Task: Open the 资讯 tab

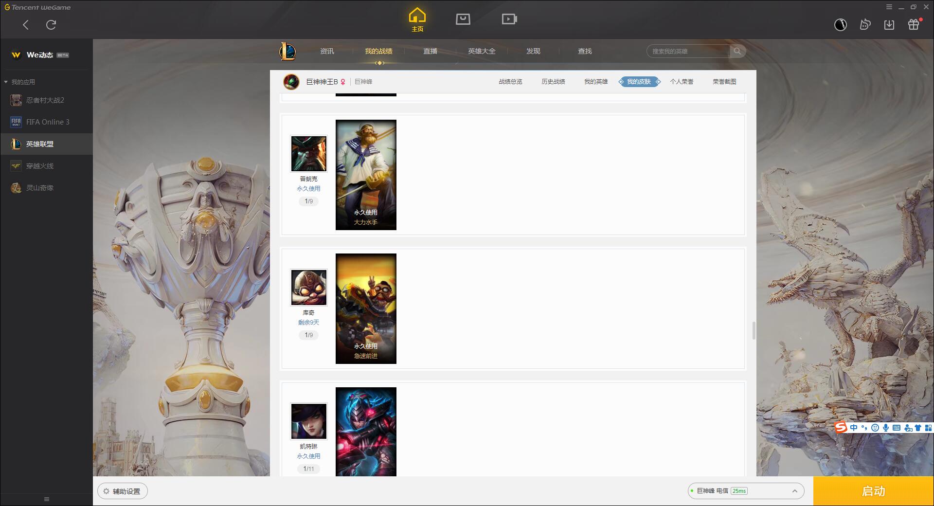Action: click(x=327, y=51)
